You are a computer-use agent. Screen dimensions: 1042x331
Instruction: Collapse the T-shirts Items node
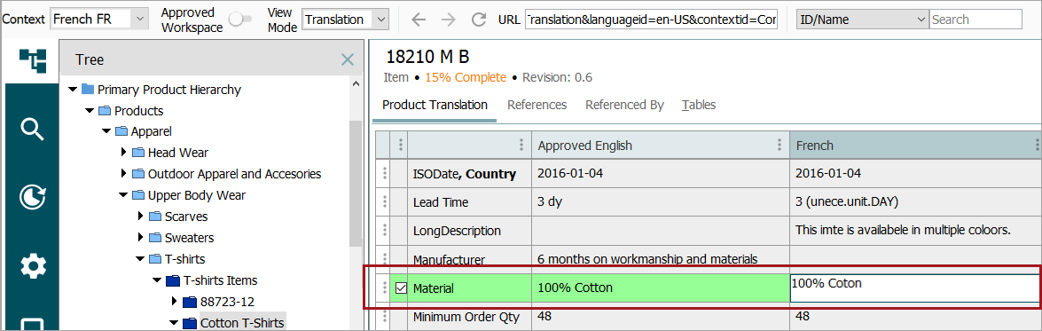[157, 280]
